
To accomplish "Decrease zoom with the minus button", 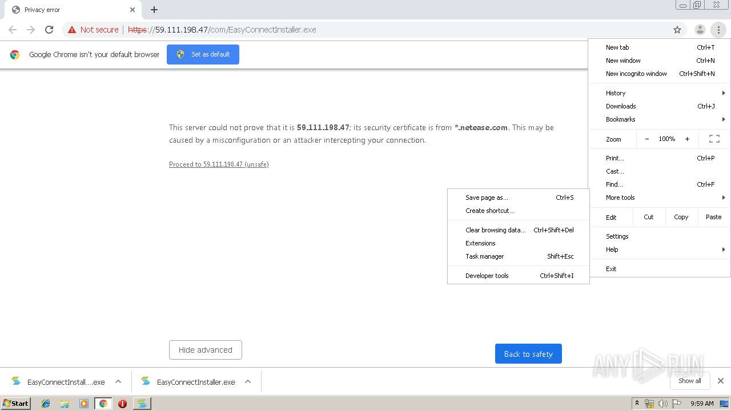I will 646,139.
